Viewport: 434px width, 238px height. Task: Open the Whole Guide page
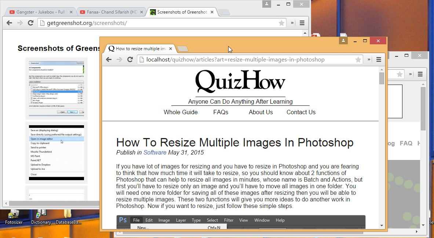click(180, 112)
